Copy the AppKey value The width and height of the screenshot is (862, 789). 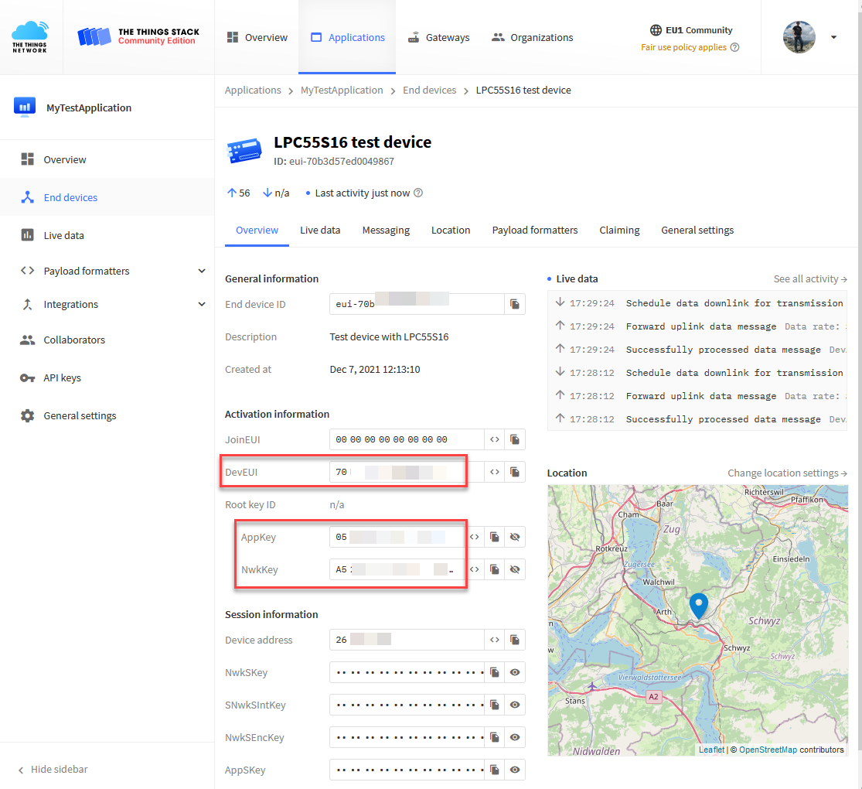[495, 537]
